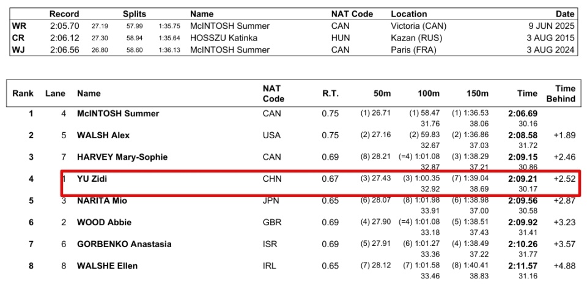Select WOOD Abbie in the results

coord(104,222)
